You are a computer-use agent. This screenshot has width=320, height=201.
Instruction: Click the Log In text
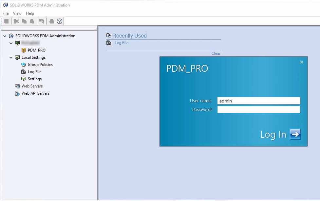(273, 134)
